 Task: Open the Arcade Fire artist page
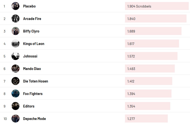32,19
